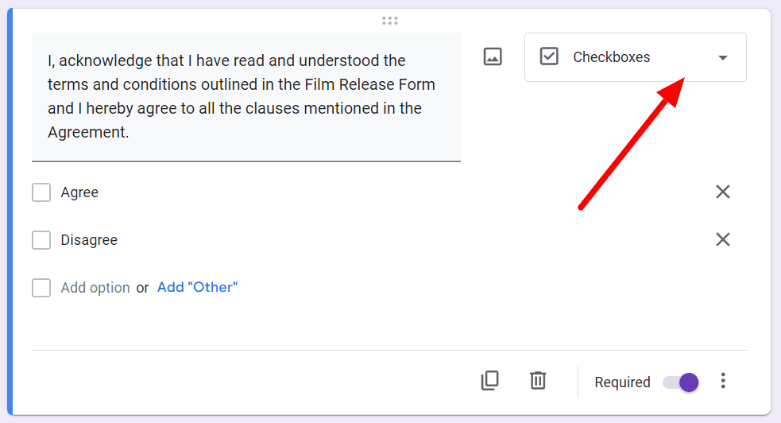Duplicate this question

(x=489, y=381)
